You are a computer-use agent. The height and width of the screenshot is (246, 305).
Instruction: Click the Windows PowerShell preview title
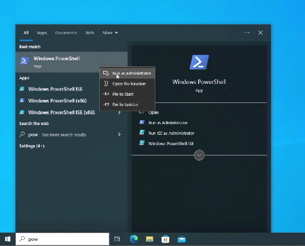pos(199,82)
